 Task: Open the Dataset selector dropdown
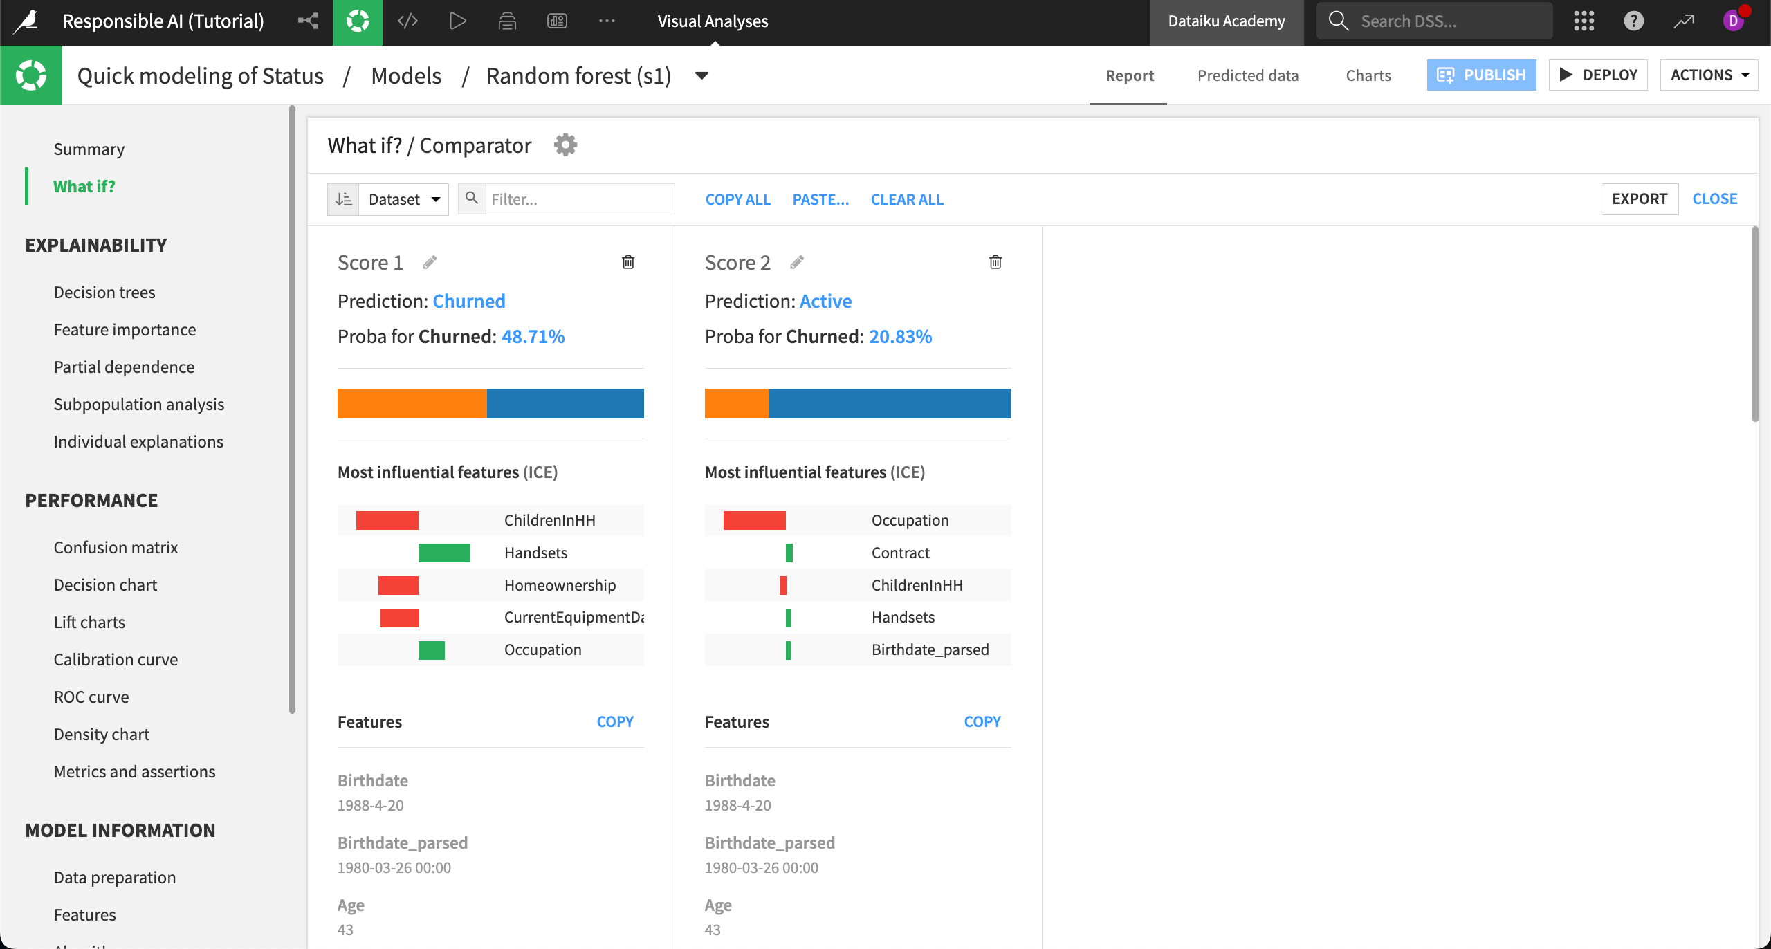pos(403,199)
